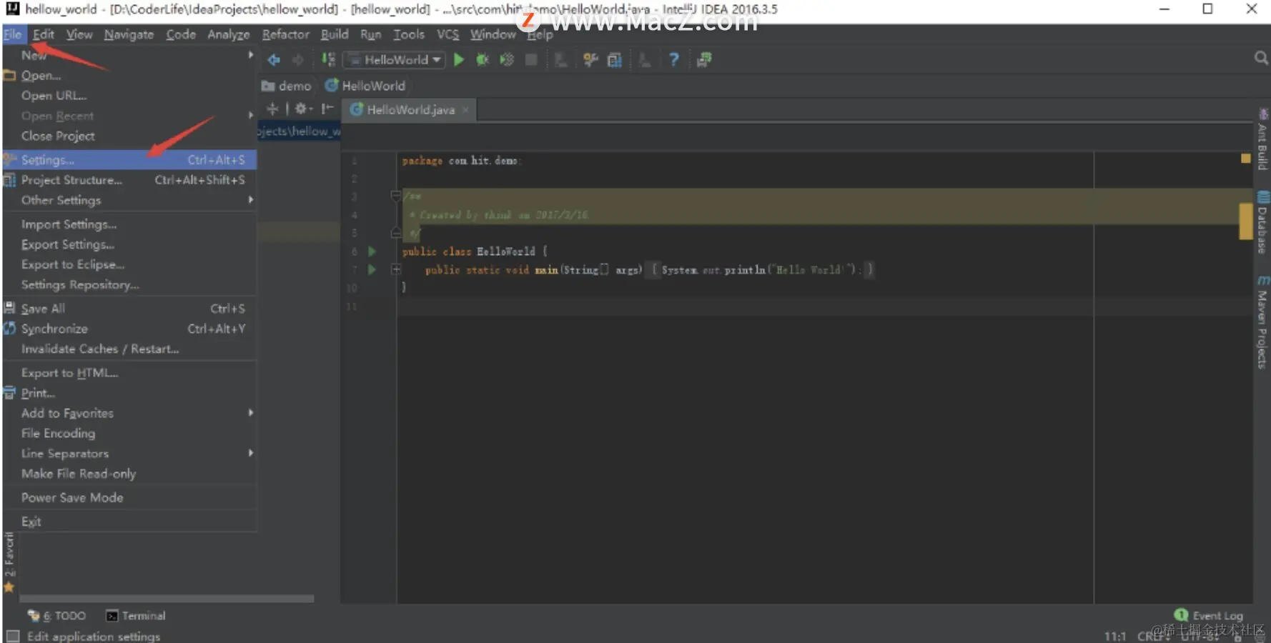Start debugging with the bug icon
This screenshot has height=643, width=1271.
point(483,60)
